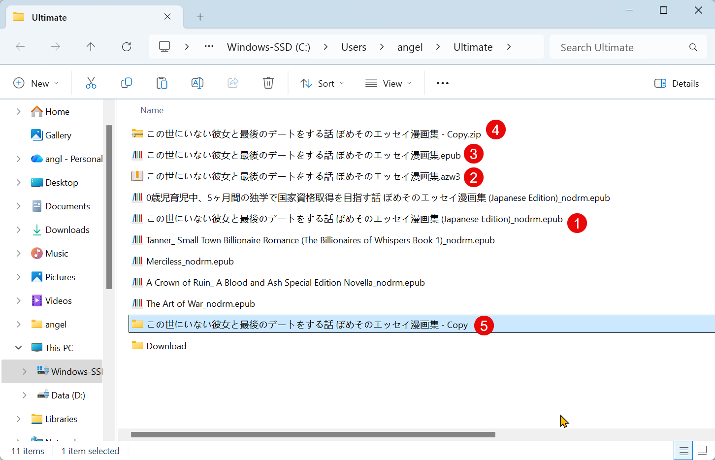Switch to details list view icon
This screenshot has width=715, height=460.
(683, 451)
